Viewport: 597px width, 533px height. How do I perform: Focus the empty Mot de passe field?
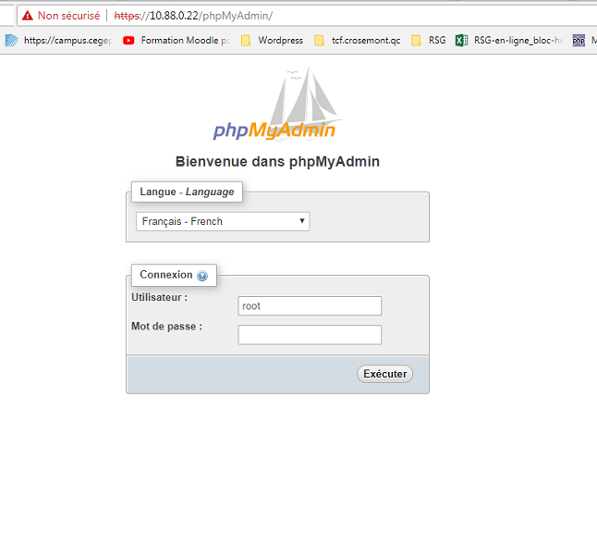coord(310,335)
